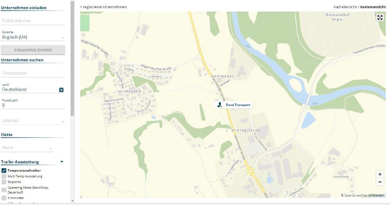This screenshot has width=390, height=205.
Task: Clear the Deutschland country selection
Action: pyautogui.click(x=62, y=90)
